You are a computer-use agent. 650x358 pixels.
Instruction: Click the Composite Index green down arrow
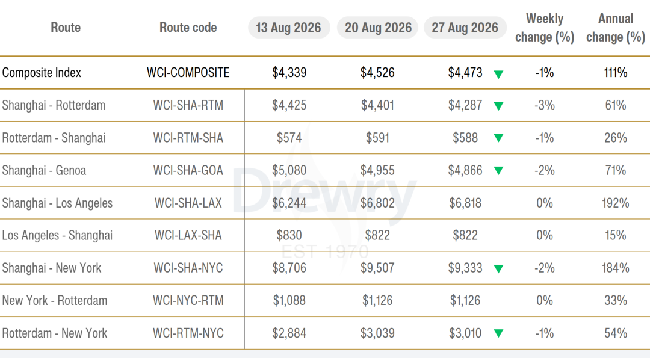point(498,74)
